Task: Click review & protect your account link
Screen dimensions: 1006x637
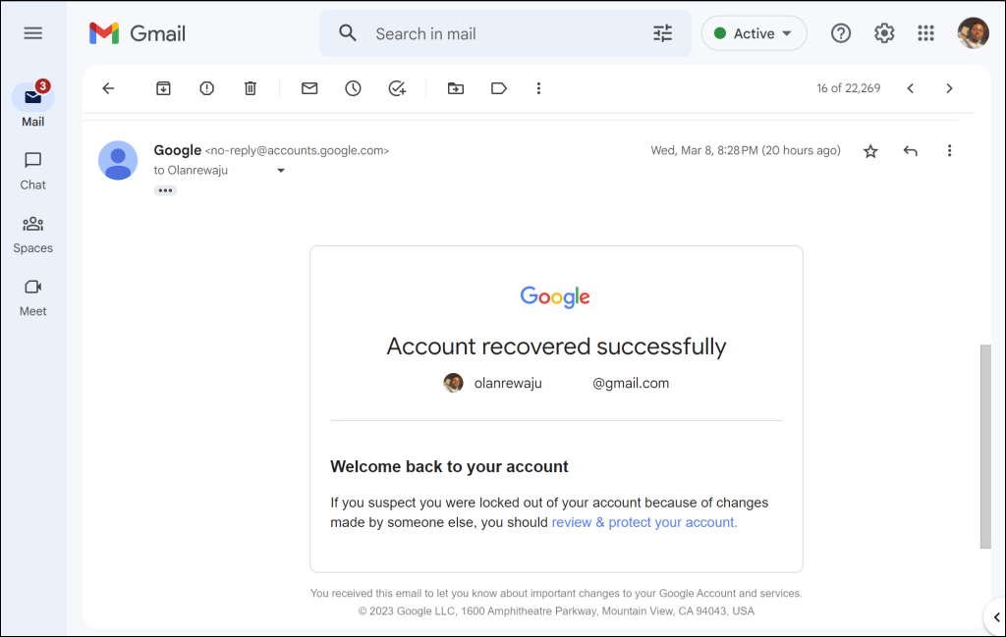Action: tap(644, 522)
